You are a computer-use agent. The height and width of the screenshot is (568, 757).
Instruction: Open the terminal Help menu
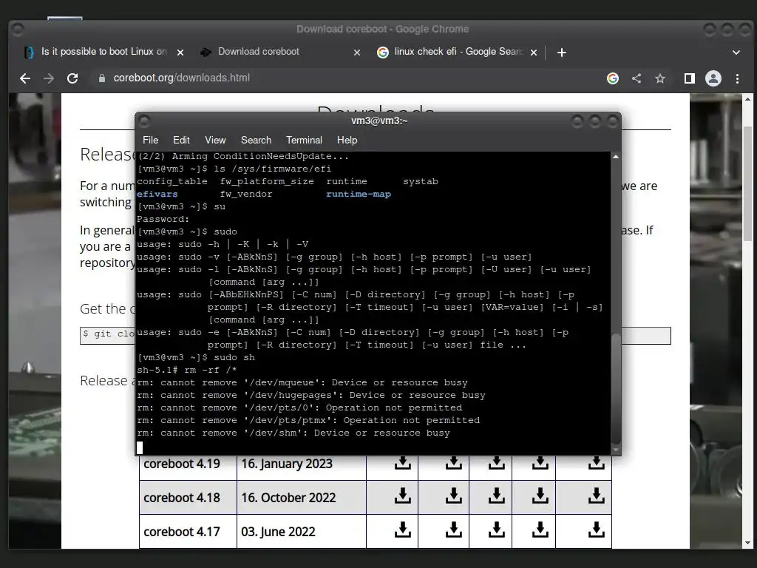(347, 140)
